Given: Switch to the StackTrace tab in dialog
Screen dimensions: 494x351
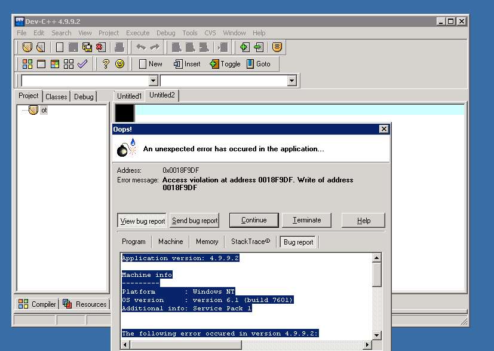Looking at the screenshot, I should [250, 242].
